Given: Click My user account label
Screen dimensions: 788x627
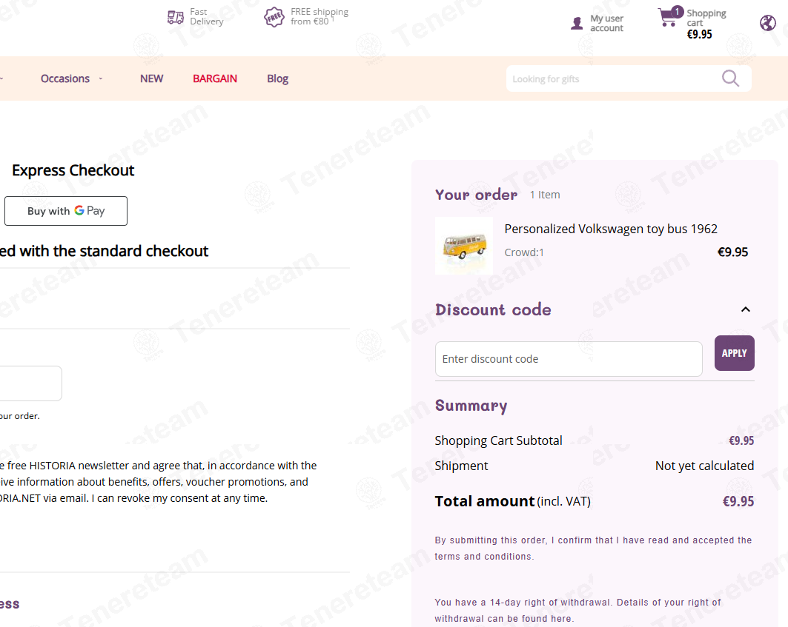Looking at the screenshot, I should pos(606,23).
